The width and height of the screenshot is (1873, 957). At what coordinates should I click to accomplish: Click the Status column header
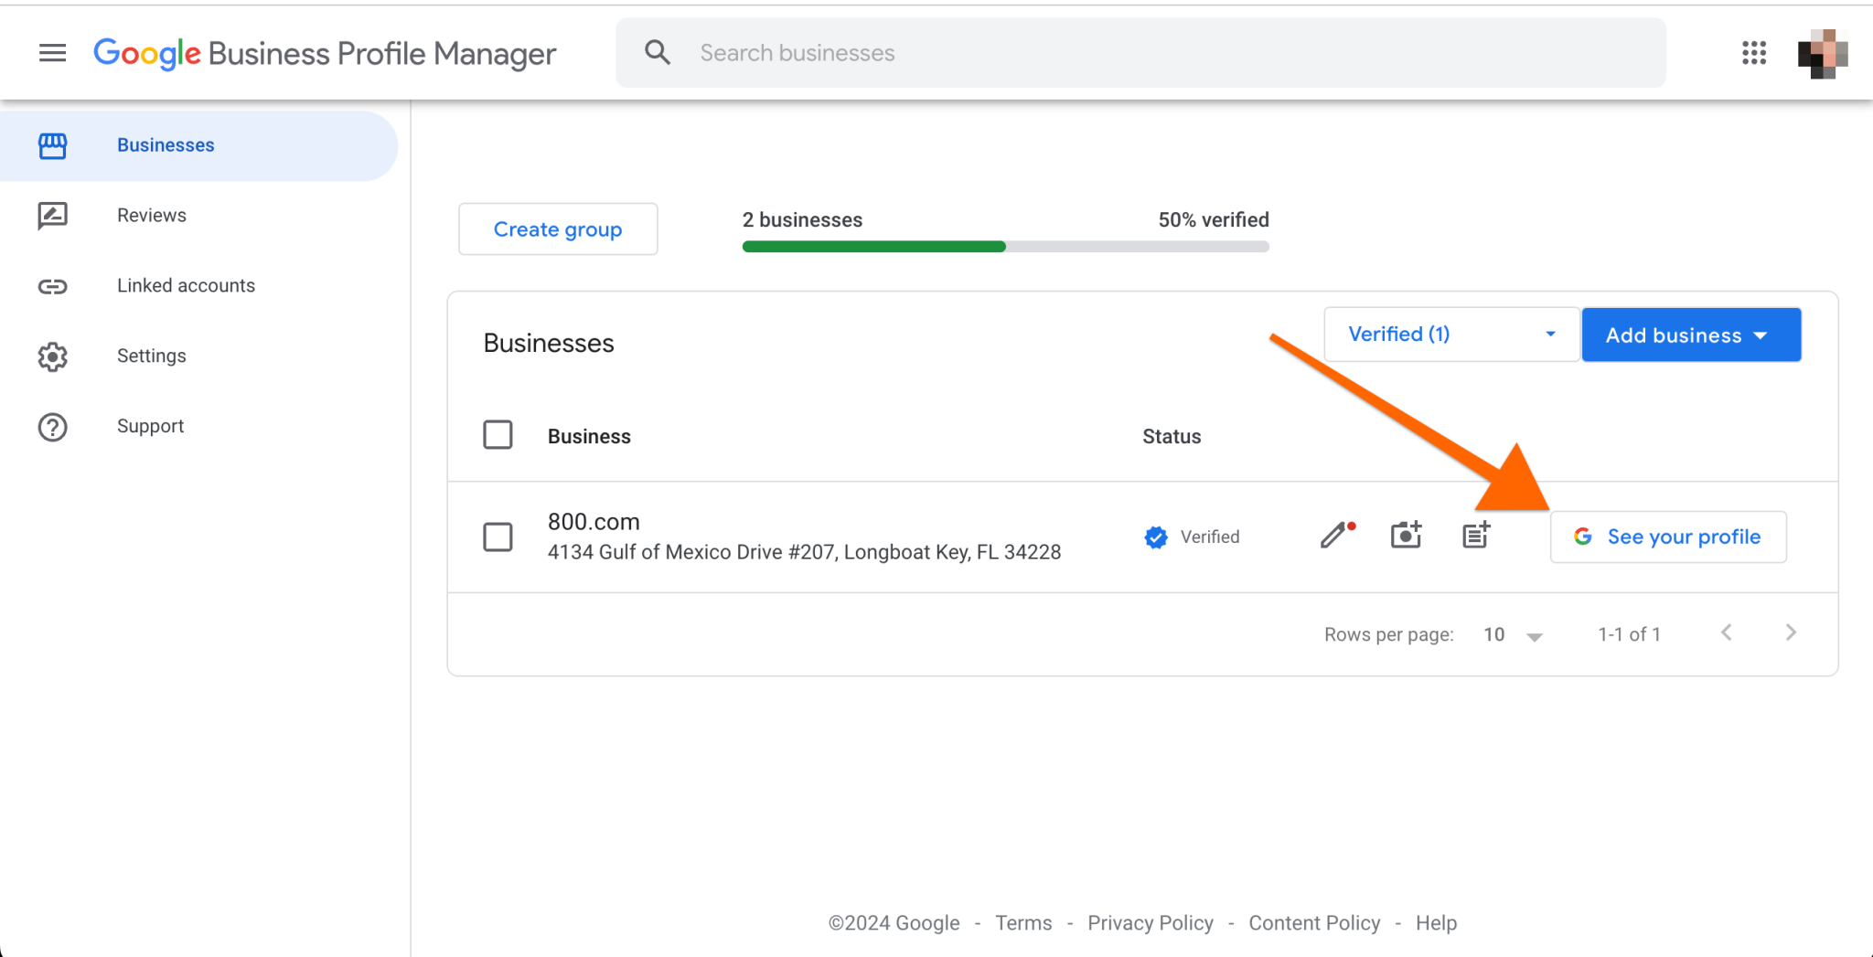coord(1172,436)
